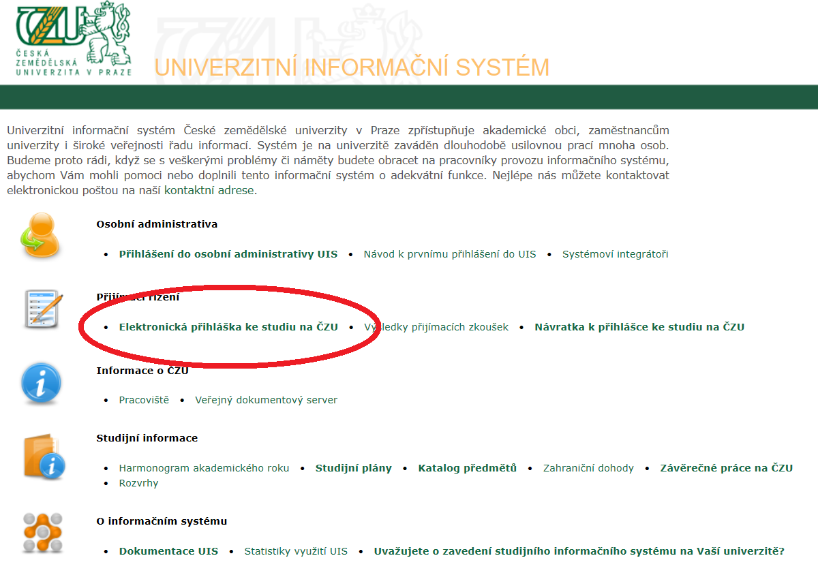The image size is (818, 588).
Task: Open Výsledky přijímacích zkoušek link
Action: [436, 327]
